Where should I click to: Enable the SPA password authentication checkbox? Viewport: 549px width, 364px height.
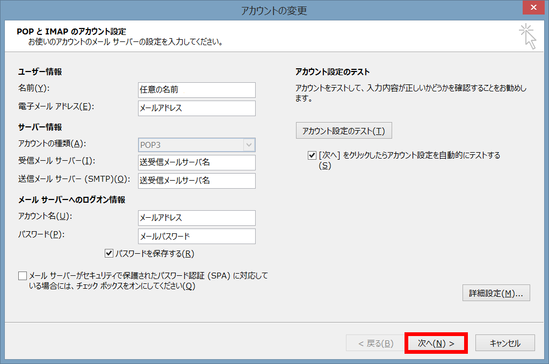(x=23, y=276)
